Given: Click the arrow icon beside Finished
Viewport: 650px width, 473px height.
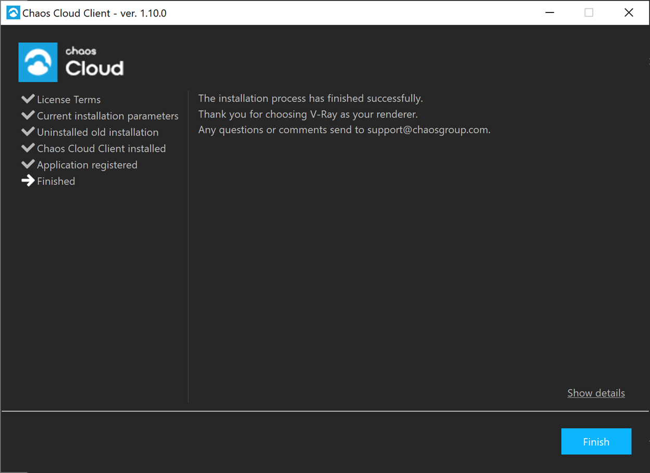Looking at the screenshot, I should pyautogui.click(x=28, y=181).
